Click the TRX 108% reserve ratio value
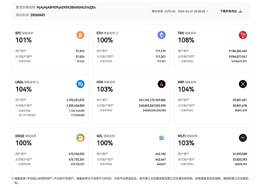264x188 pixels. [x=186, y=40]
